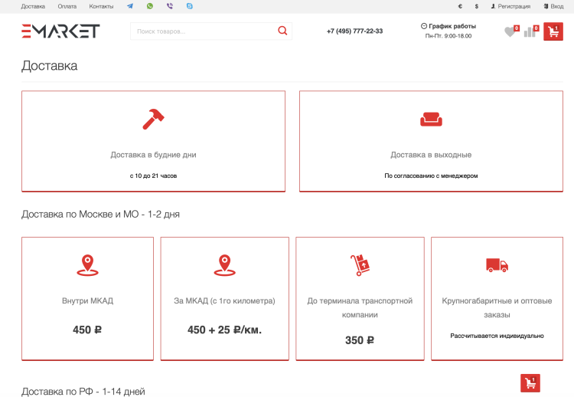Open the Telegram contact icon
Viewport: 574px width, 397px height.
coord(130,6)
